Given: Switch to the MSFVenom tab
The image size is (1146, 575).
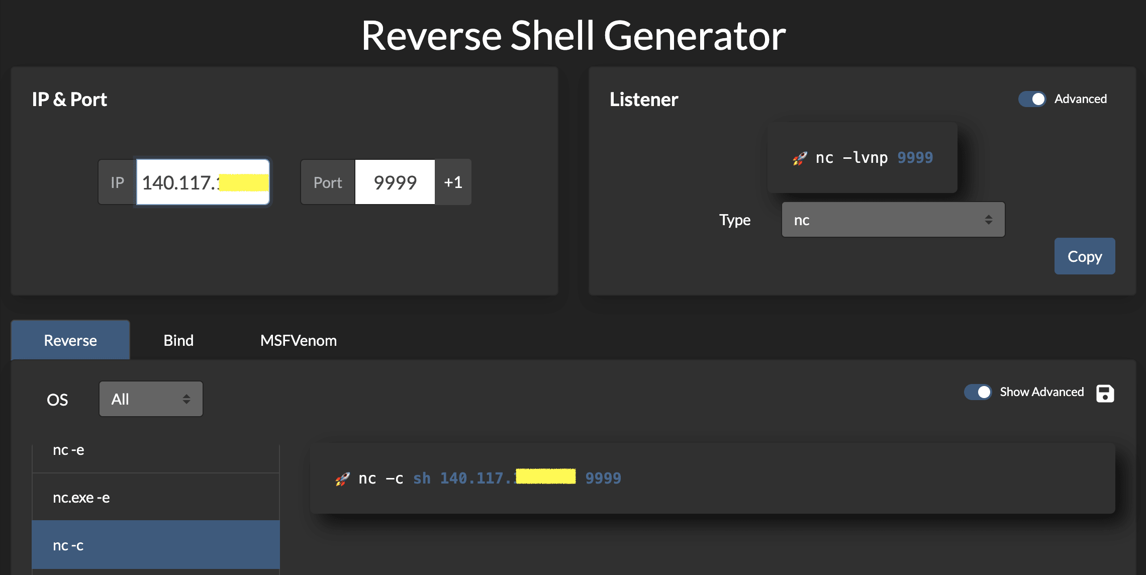Looking at the screenshot, I should click(x=298, y=340).
